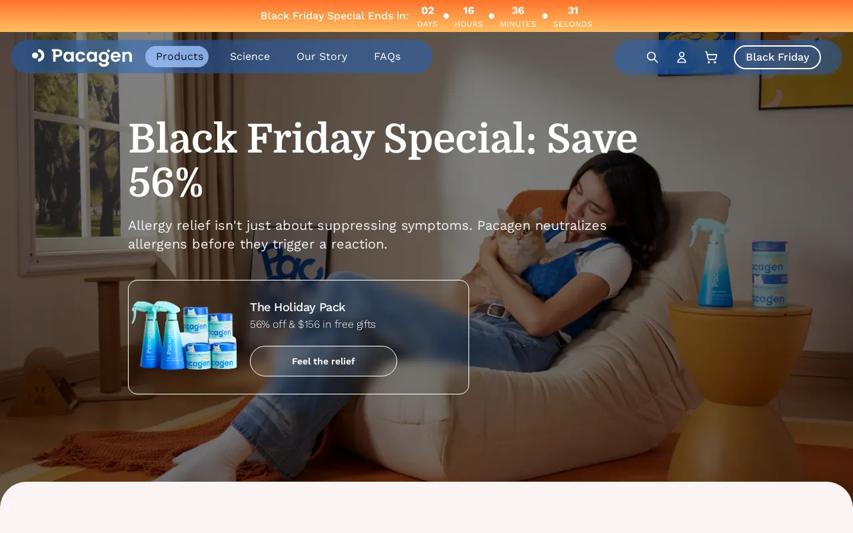This screenshot has height=533, width=853.
Task: Select The Holiday Pack title
Action: [297, 307]
